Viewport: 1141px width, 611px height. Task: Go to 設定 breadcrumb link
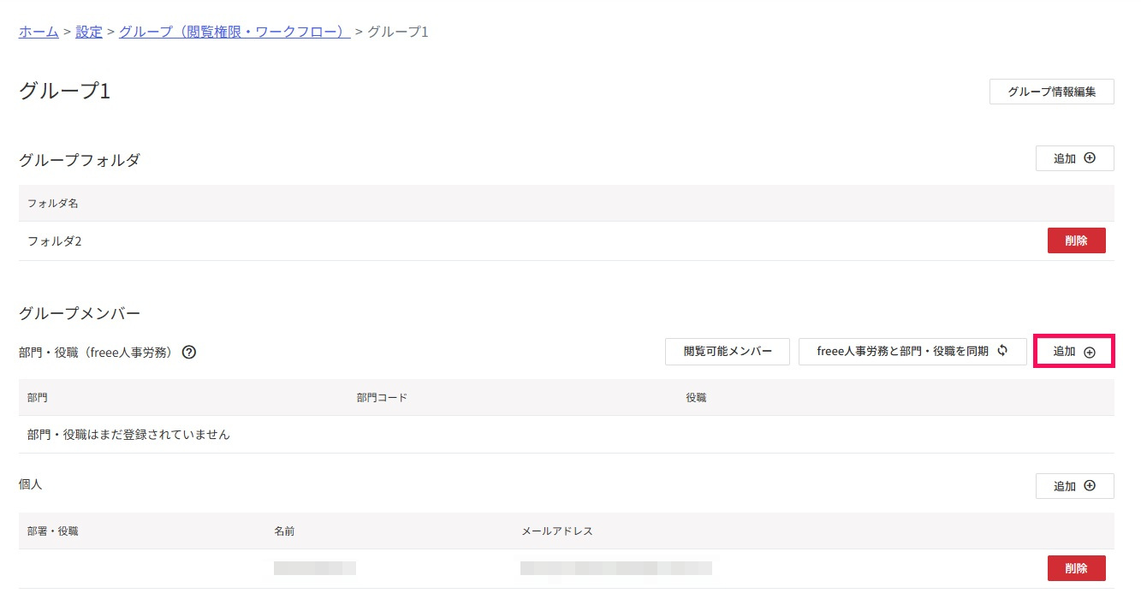coord(89,32)
